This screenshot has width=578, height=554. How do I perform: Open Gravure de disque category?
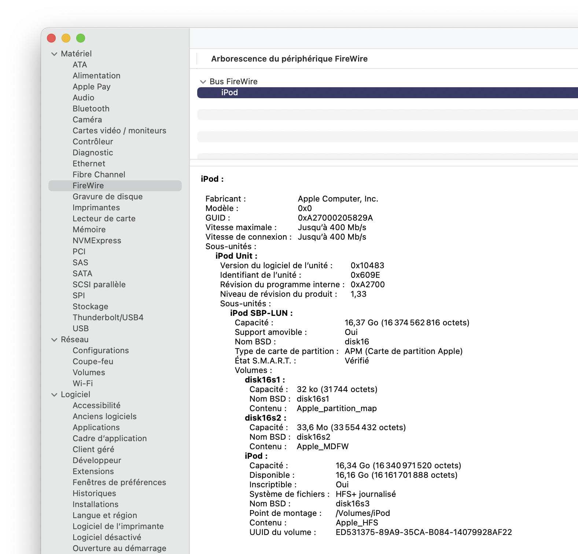107,197
